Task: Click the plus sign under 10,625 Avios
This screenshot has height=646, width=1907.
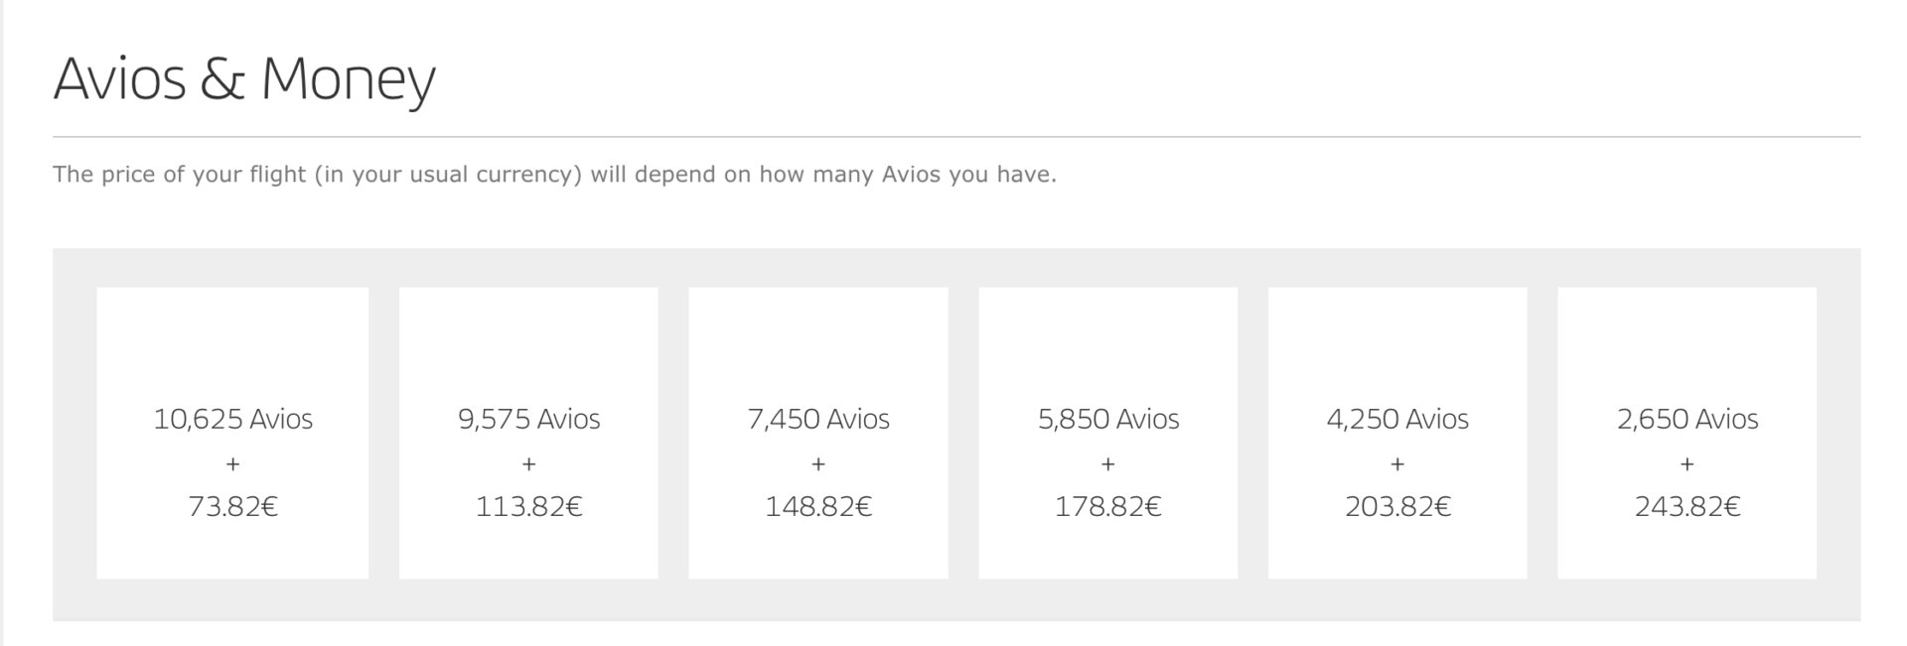Action: point(232,463)
